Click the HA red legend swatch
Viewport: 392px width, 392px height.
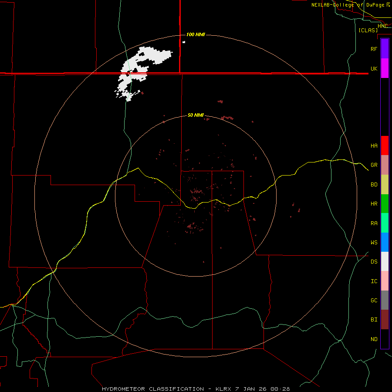click(x=385, y=145)
